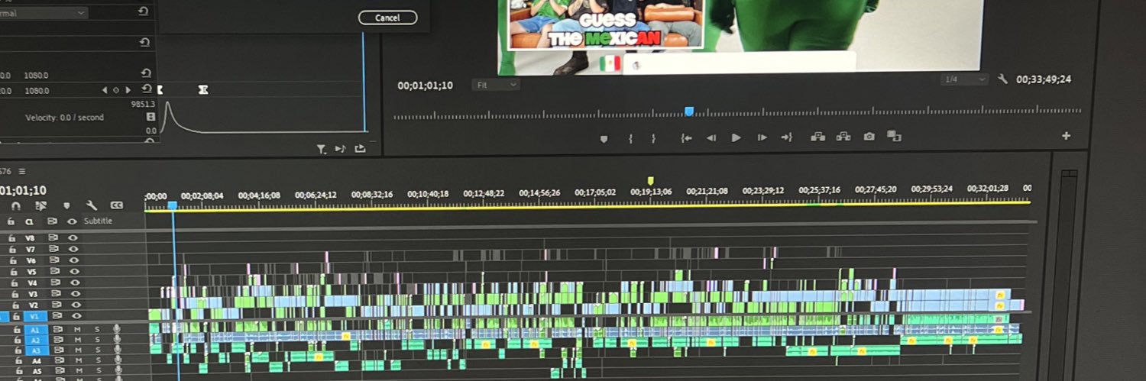The image size is (1146, 381).
Task: Toggle Comparison View icon
Action: tap(895, 136)
